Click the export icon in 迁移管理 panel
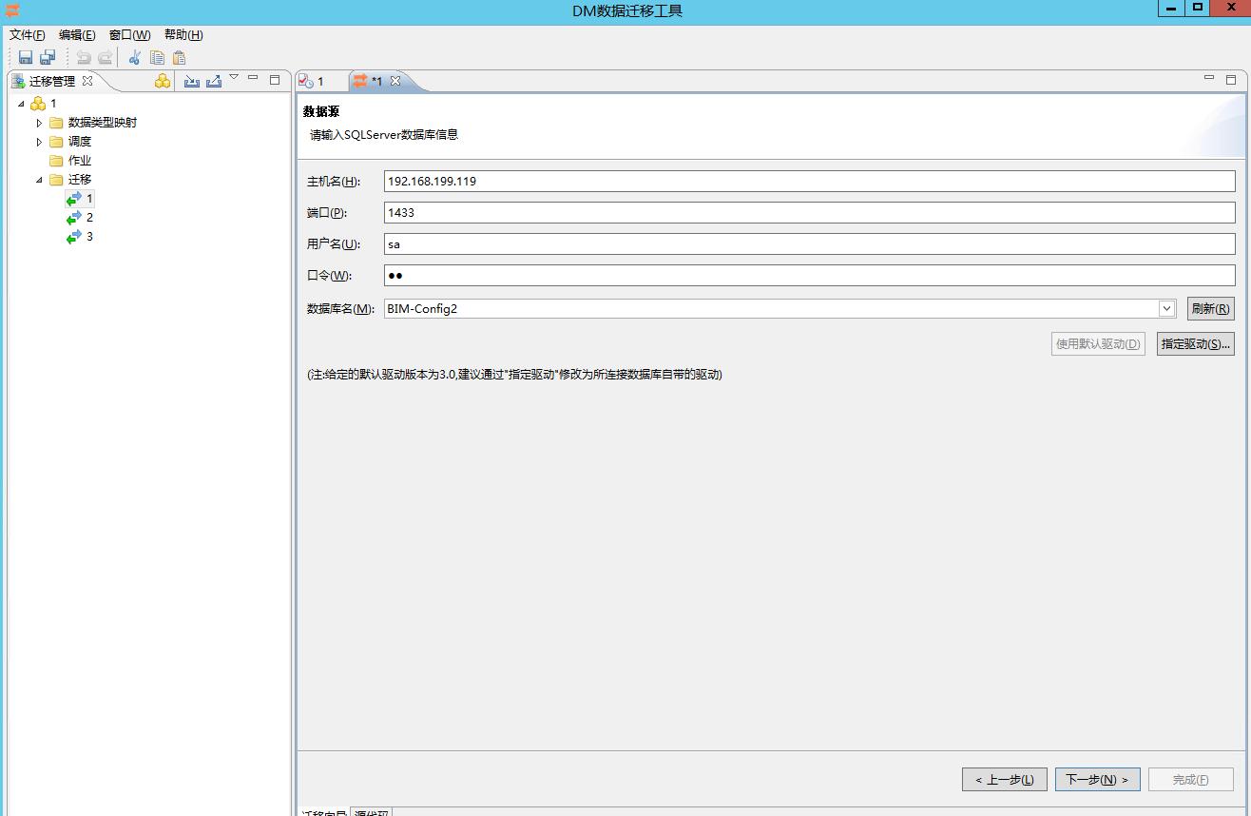This screenshot has height=816, width=1251. point(214,81)
